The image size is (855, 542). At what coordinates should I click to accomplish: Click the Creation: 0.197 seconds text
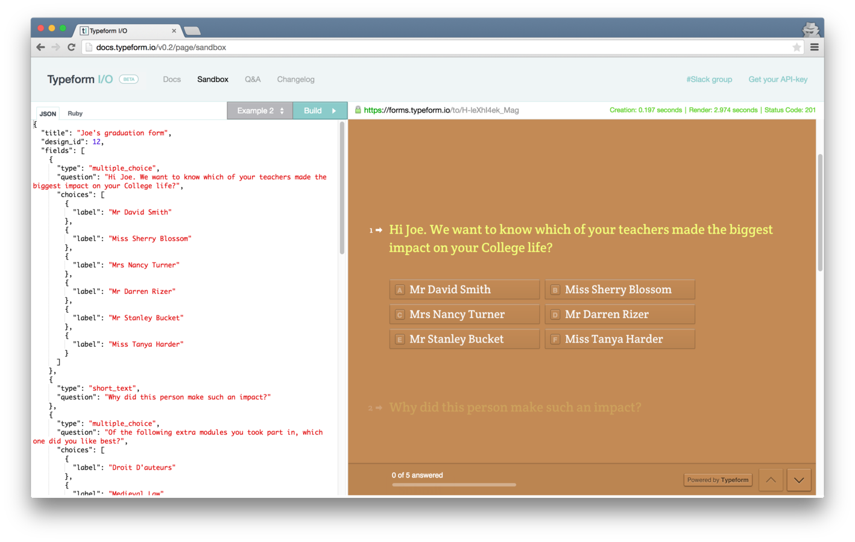click(x=646, y=110)
